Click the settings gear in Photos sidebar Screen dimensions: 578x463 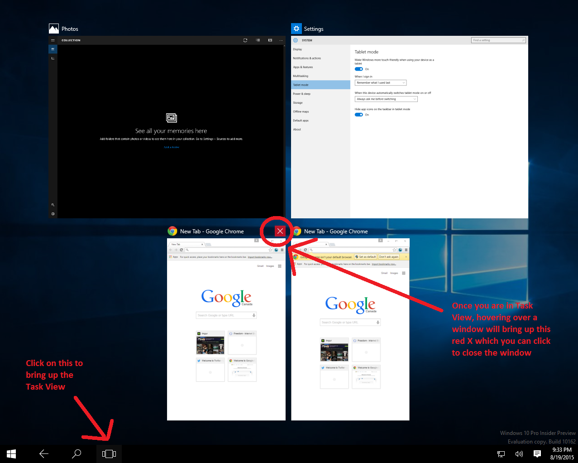(53, 214)
